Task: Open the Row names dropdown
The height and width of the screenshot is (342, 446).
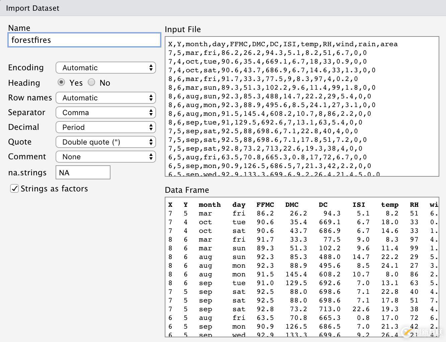Action: (x=105, y=98)
